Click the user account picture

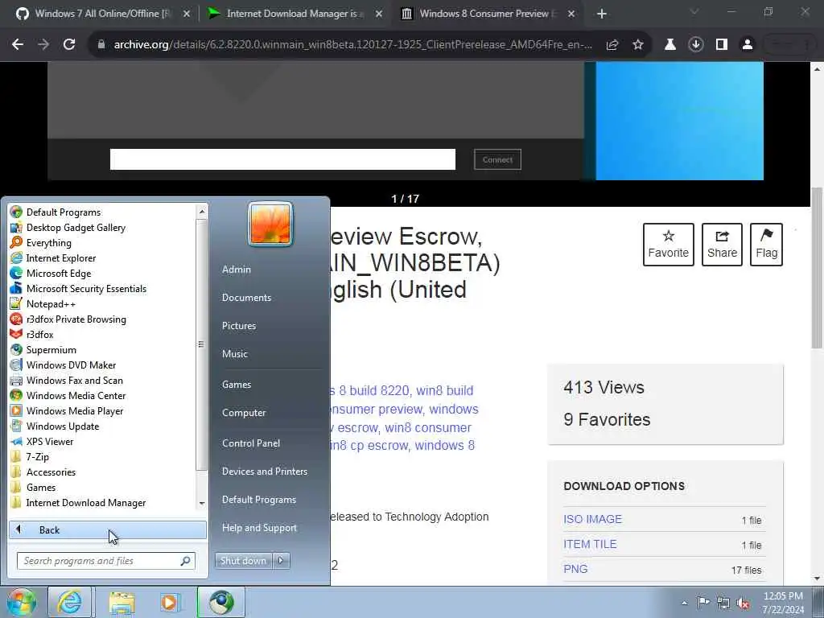coord(270,225)
